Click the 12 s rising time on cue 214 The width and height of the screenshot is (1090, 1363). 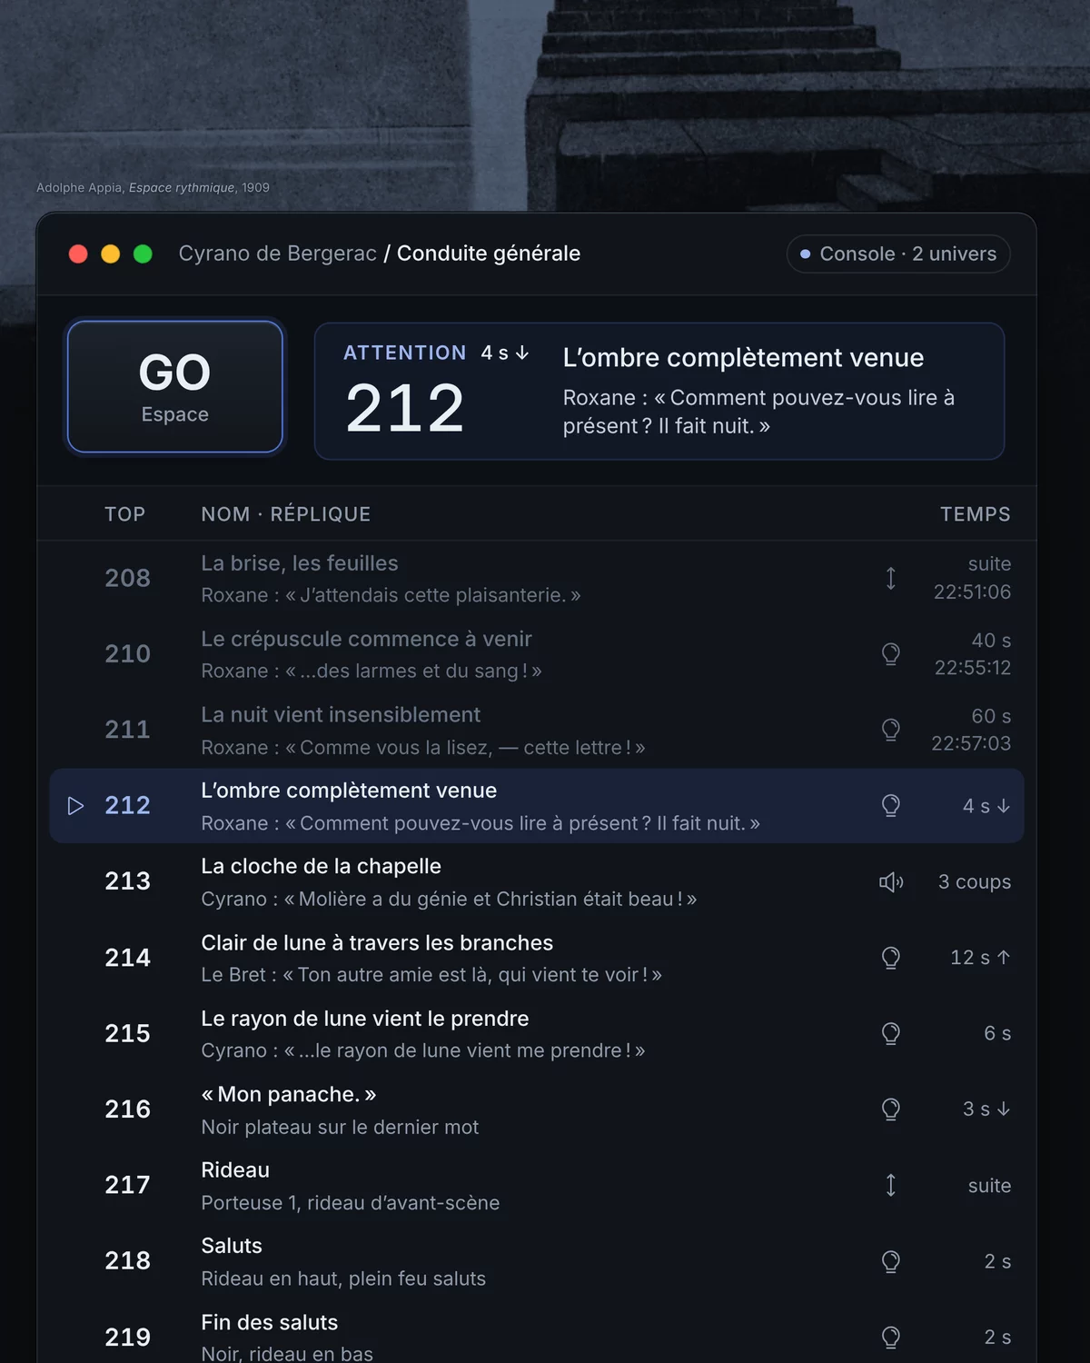[x=980, y=958]
